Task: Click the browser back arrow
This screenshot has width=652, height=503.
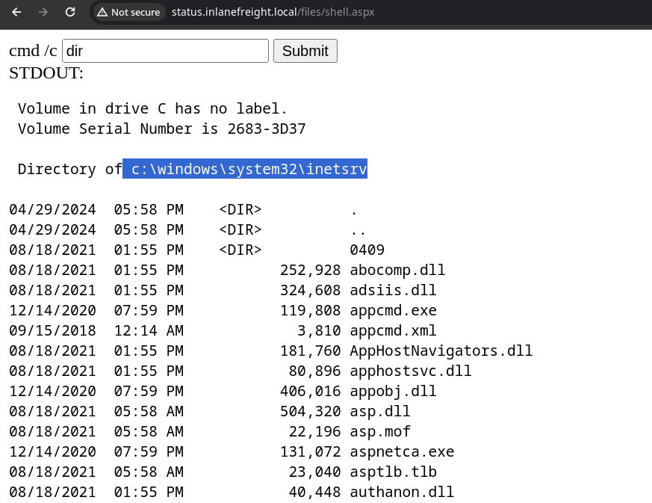Action: pyautogui.click(x=17, y=12)
